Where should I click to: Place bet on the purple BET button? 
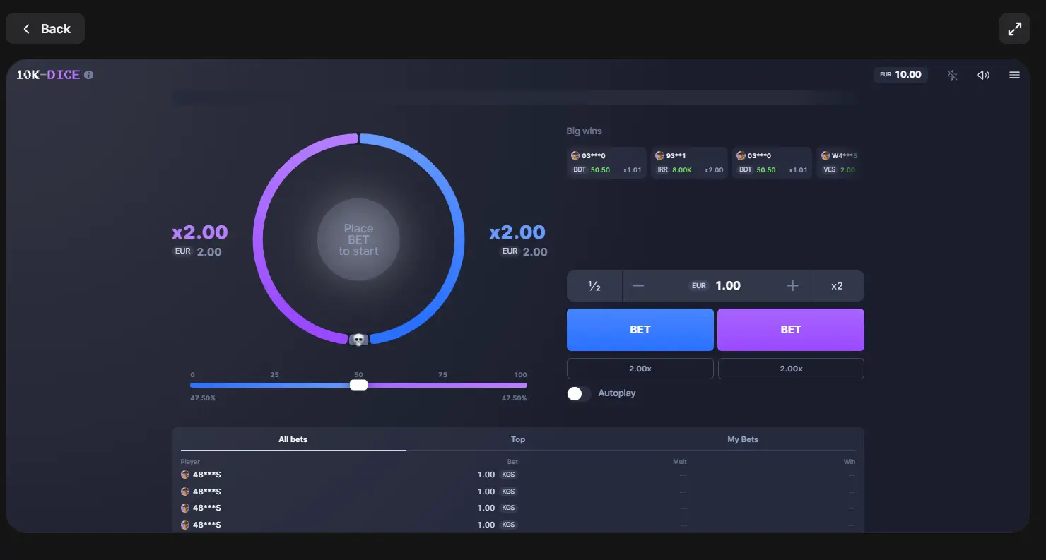click(x=791, y=330)
